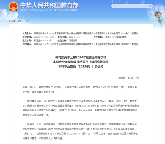Click the paragraph line starting 经申报、公示、审核等程序
Screen dimensions: 165x144
pos(82,124)
